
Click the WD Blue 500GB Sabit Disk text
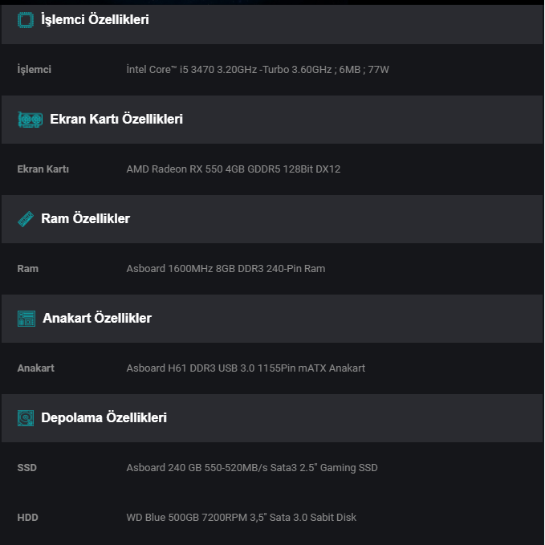pyautogui.click(x=242, y=518)
